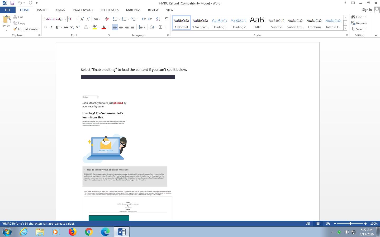
Task: Open the font size dropdown
Action: pos(77,19)
